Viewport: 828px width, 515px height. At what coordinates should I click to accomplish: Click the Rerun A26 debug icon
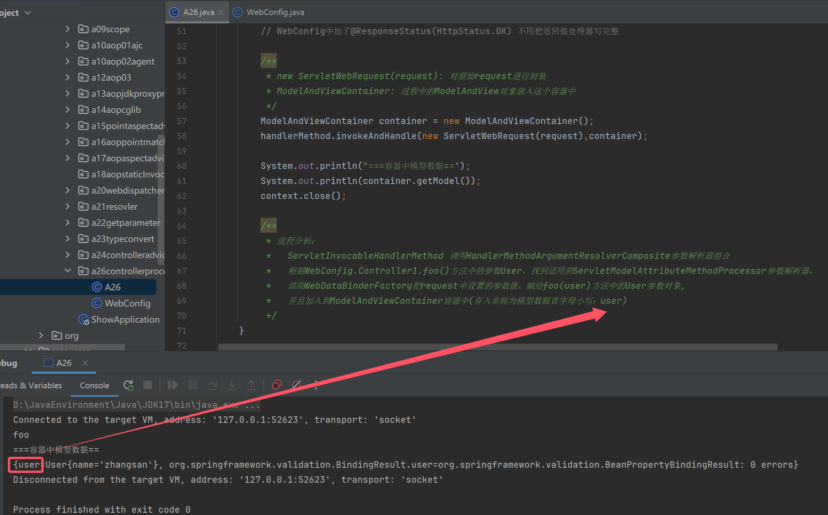(x=128, y=385)
